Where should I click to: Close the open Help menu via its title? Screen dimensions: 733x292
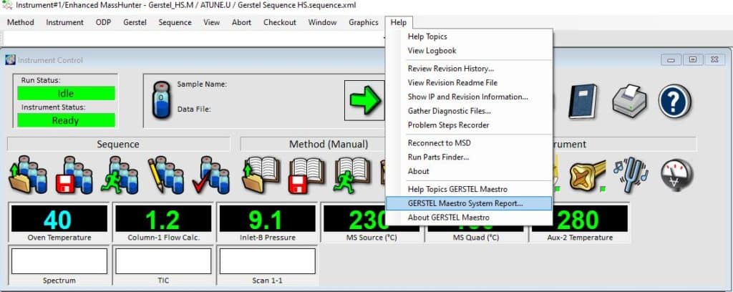[399, 22]
